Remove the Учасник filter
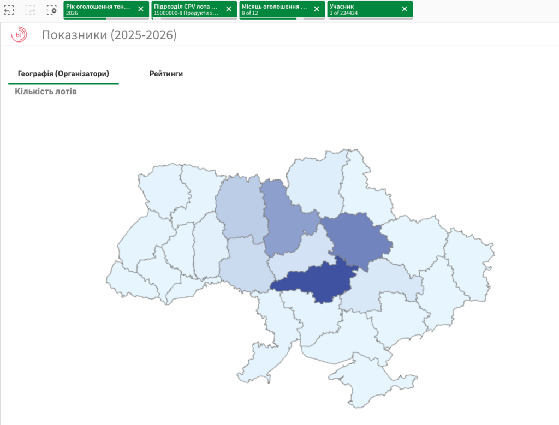Viewport: 559px width, 425px height. click(405, 9)
